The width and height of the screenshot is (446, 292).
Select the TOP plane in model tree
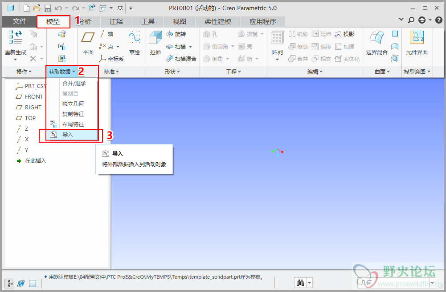[x=26, y=118]
